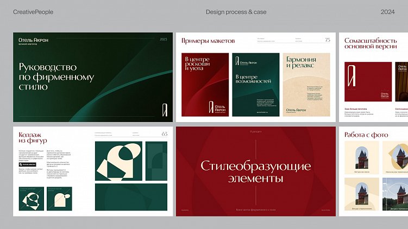Image resolution: width=408 pixels, height=229 pixels.
Task: Click the 'Сомасштабность основной версии' heading
Action: point(371,43)
